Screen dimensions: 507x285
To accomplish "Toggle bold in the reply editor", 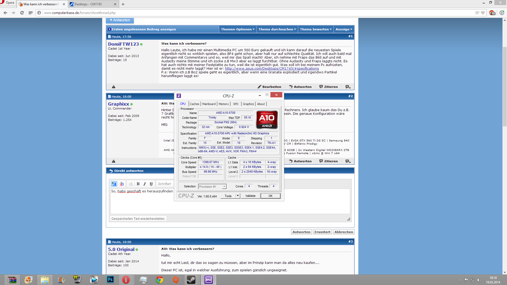I will (138, 184).
